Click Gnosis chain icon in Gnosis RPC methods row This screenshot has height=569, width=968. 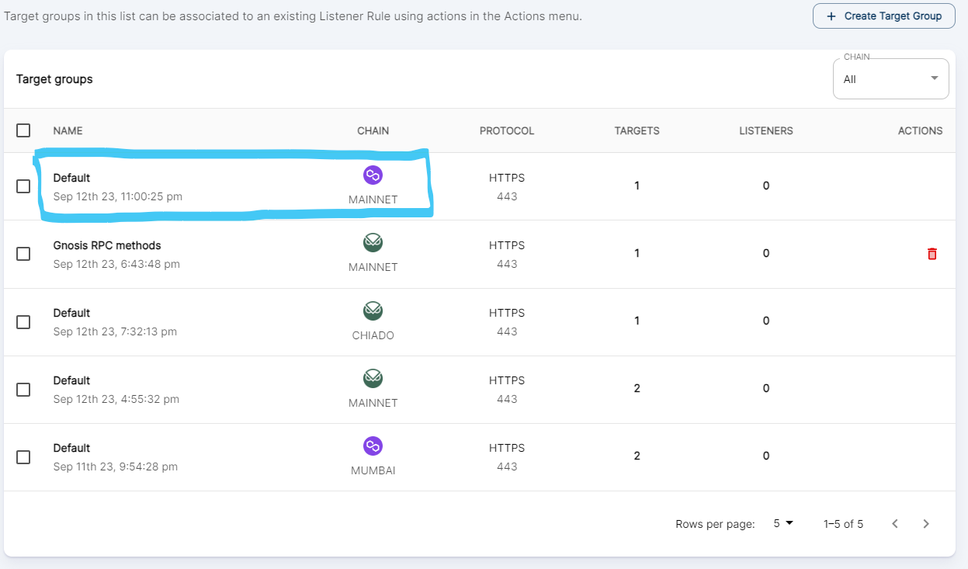373,243
